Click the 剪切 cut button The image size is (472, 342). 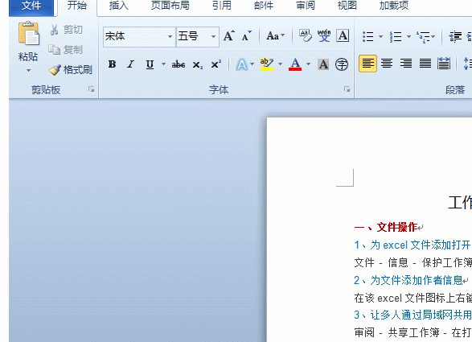[67, 30]
